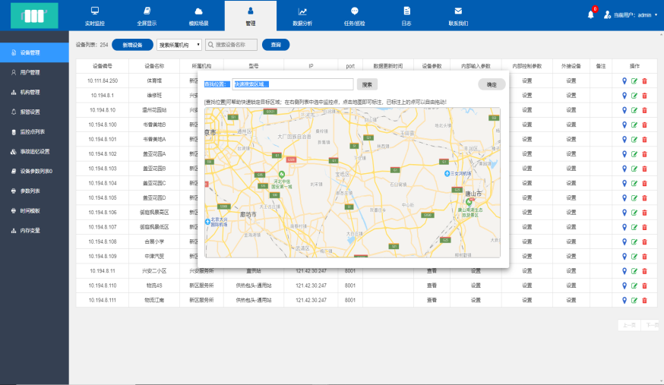Image resolution: width=664 pixels, height=385 pixels.
Task: Select 用户管理 in the sidebar
Action: 30,73
